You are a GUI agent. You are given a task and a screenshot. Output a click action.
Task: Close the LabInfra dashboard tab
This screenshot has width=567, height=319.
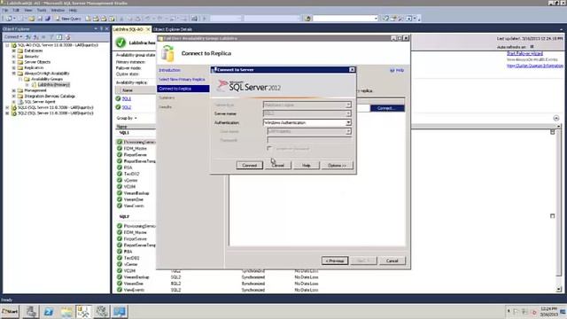click(148, 29)
